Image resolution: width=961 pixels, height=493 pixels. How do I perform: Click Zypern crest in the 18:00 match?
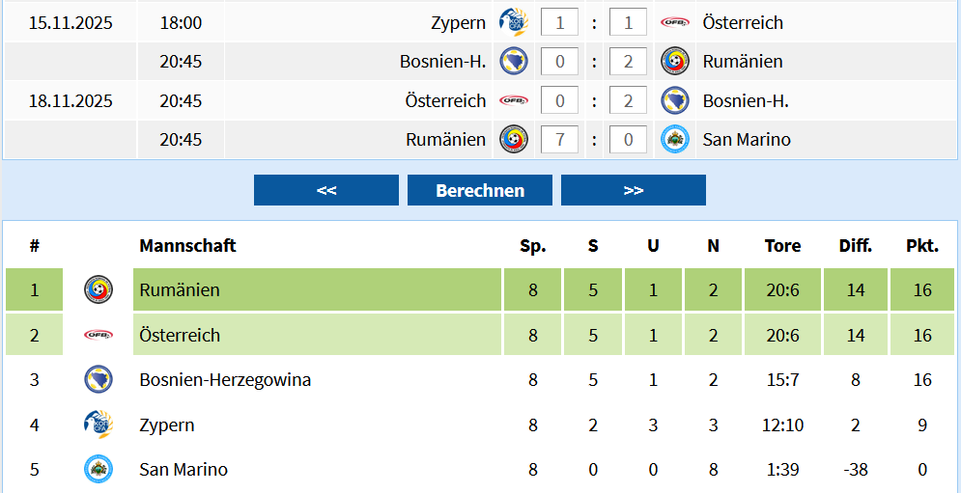[x=513, y=22]
